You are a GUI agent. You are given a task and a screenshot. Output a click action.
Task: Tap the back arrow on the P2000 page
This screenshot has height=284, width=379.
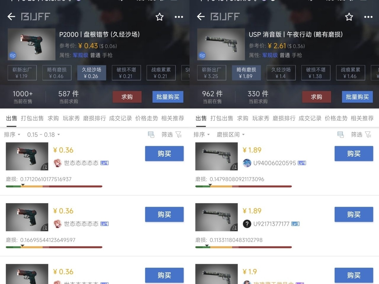pos(11,17)
